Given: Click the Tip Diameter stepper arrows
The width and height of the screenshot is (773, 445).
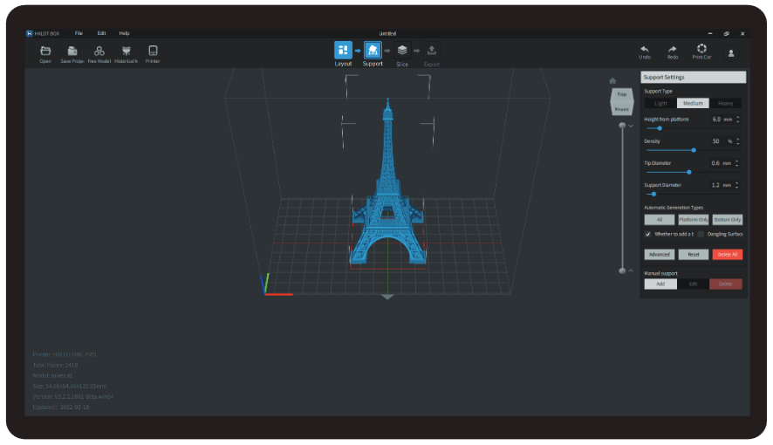Looking at the screenshot, I should 737,163.
